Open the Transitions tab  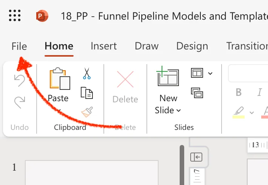pyautogui.click(x=247, y=46)
